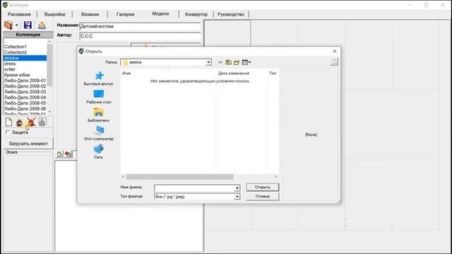Click the Автор field containing C.C.C.
The width and height of the screenshot is (452, 254).
point(140,36)
